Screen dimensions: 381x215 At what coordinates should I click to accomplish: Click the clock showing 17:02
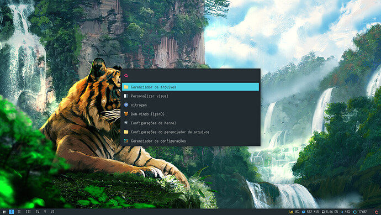click(360, 212)
